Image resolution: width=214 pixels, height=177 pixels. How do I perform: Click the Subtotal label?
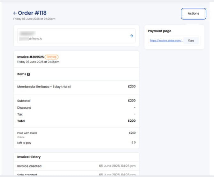coord(24,101)
